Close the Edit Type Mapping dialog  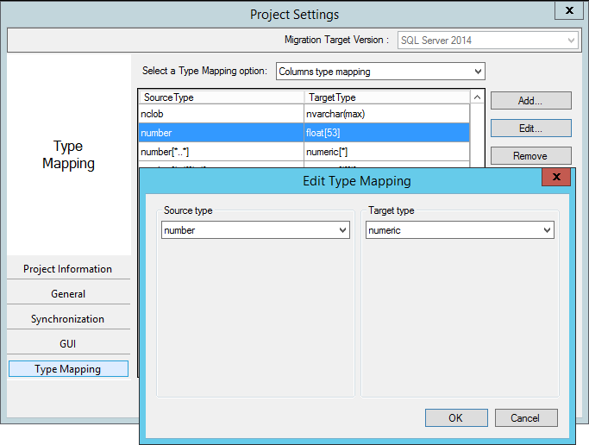[556, 178]
